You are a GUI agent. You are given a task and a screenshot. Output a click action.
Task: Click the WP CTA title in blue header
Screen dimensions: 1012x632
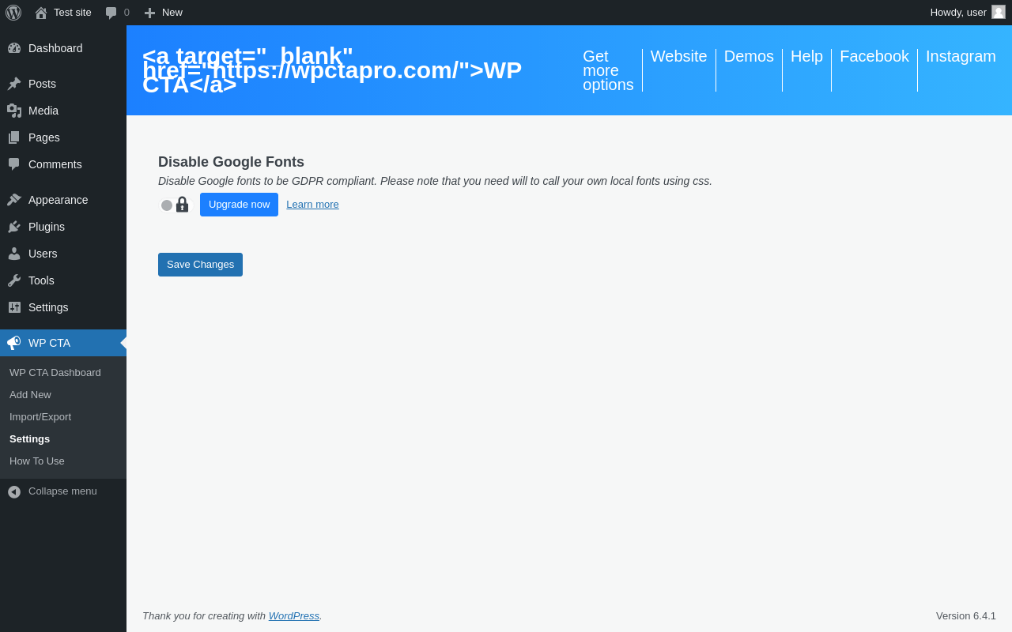[x=332, y=70]
